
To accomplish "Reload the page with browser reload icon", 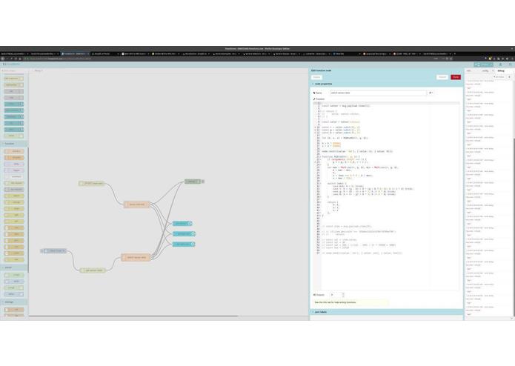I will [12, 59].
